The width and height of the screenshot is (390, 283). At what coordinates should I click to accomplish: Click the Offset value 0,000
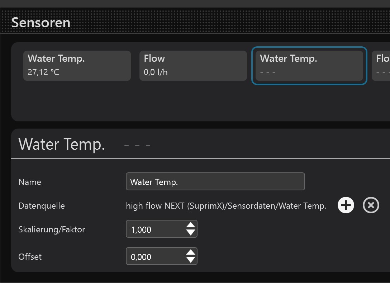155,257
